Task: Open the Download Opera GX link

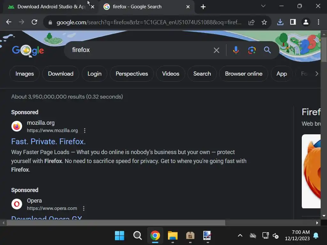Action: (x=47, y=217)
